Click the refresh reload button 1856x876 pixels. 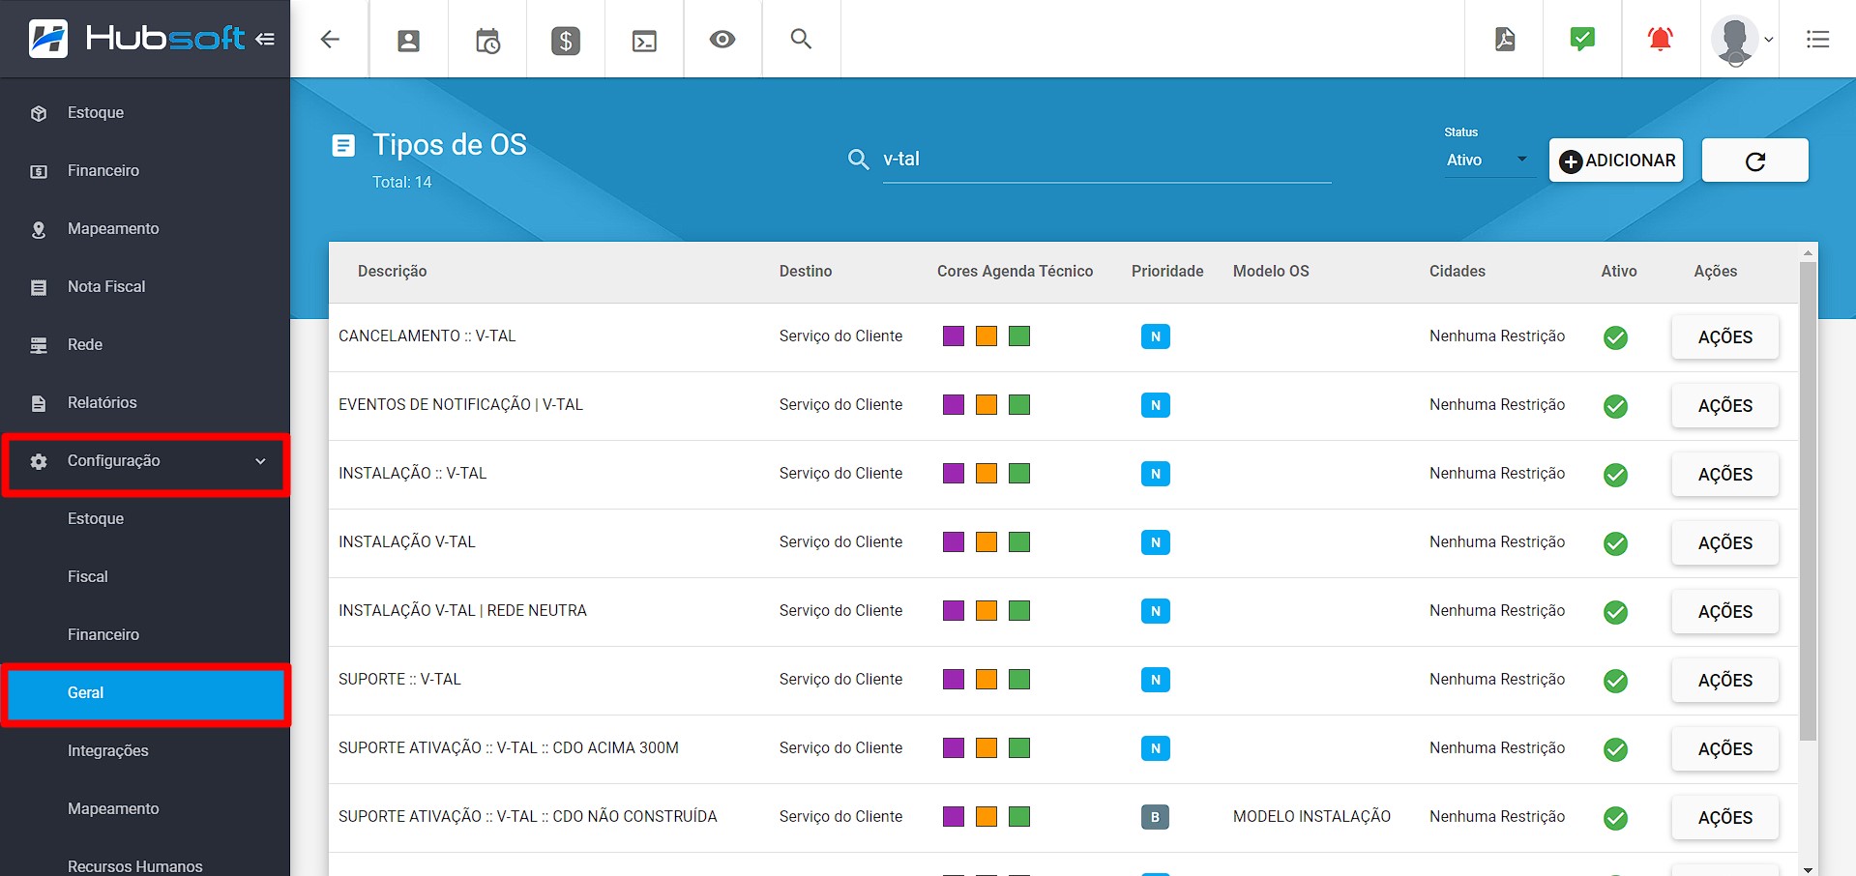click(x=1754, y=161)
